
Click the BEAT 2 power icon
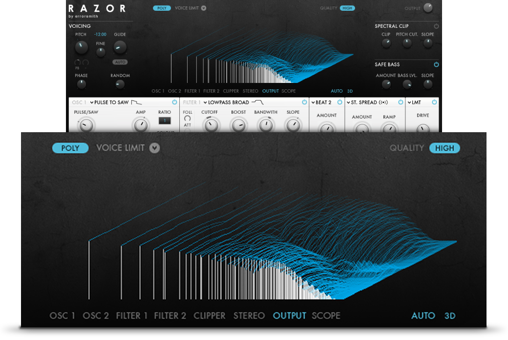tap(339, 102)
